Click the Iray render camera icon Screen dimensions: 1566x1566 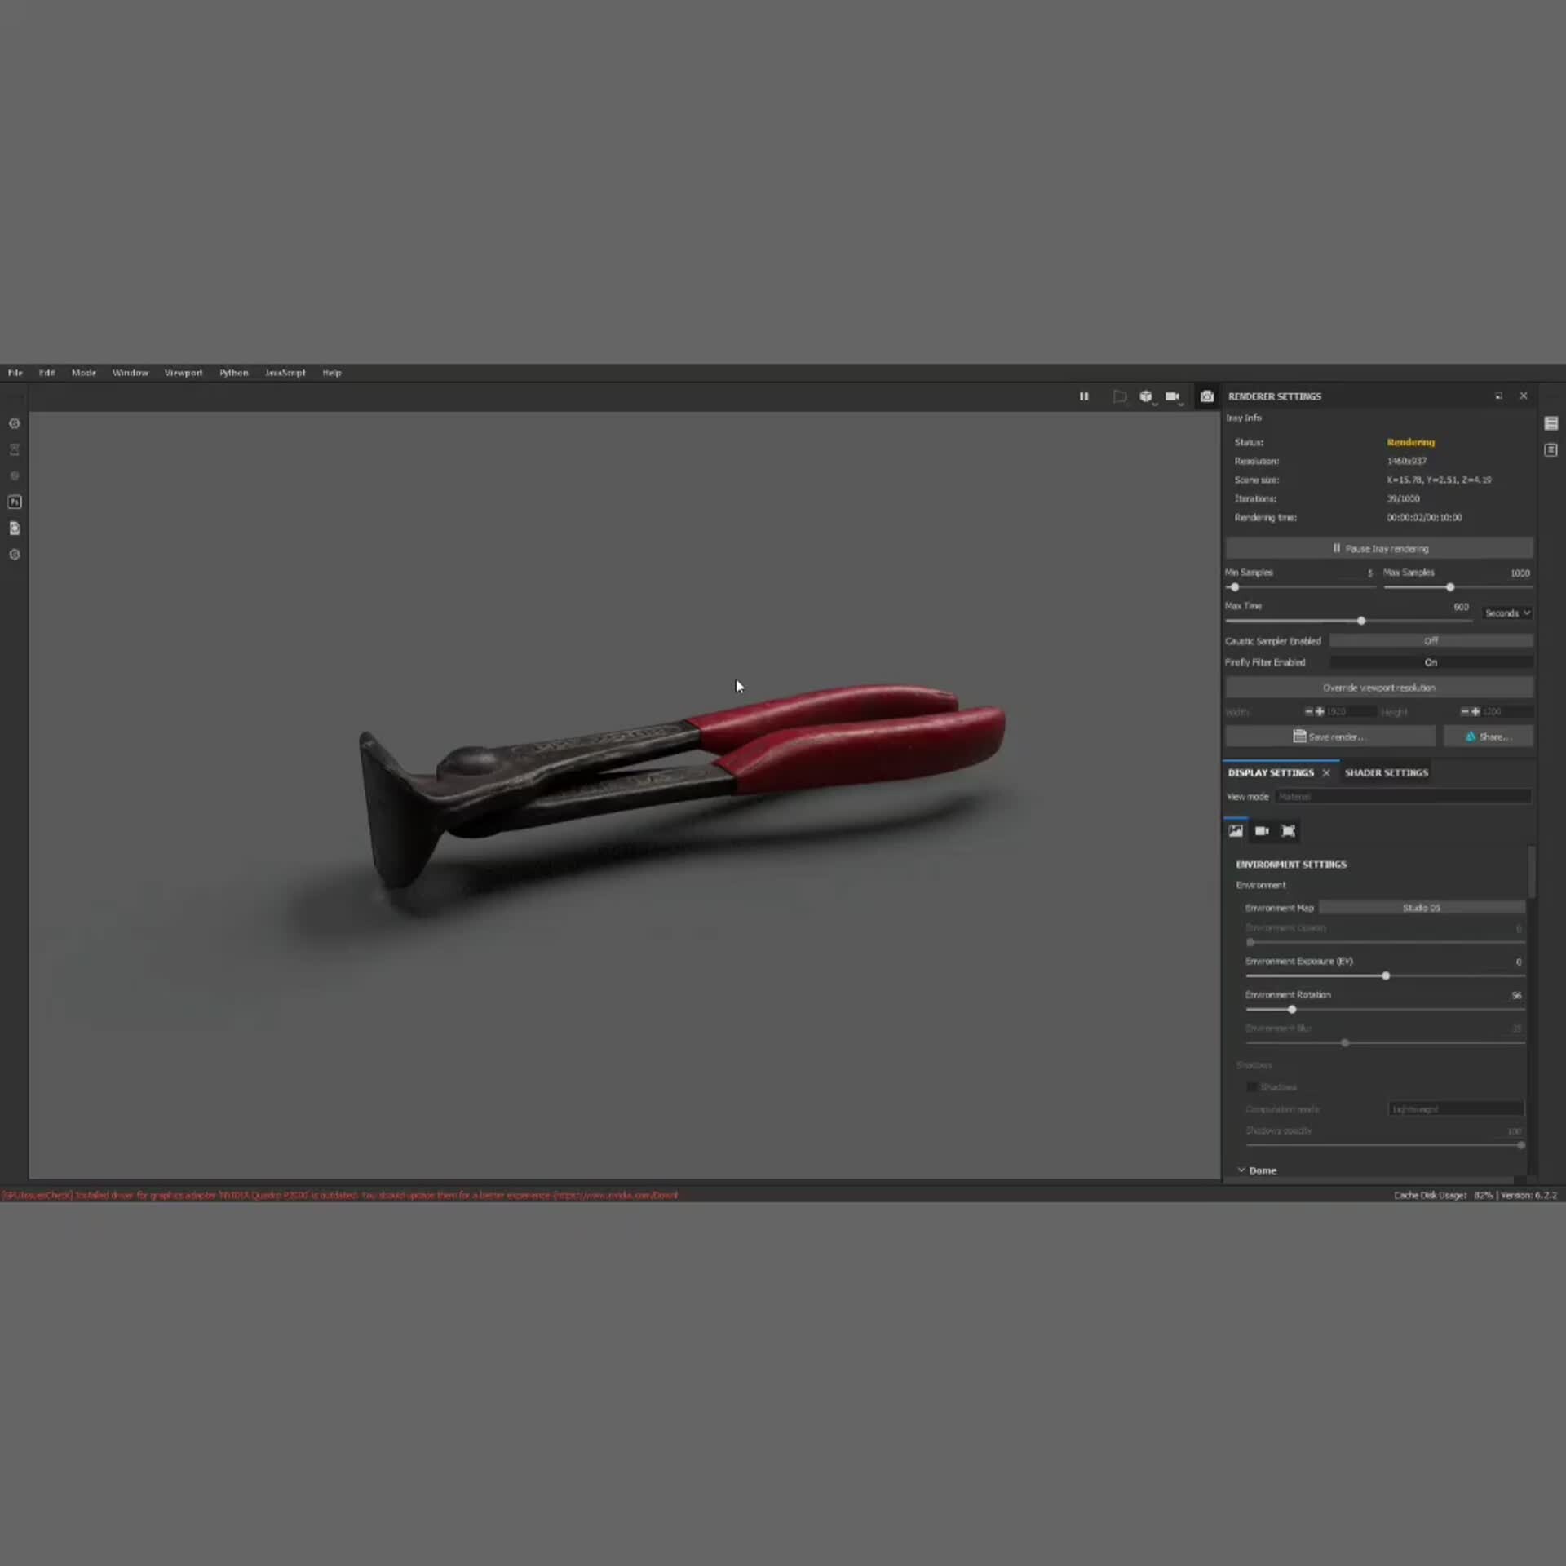coord(1207,396)
